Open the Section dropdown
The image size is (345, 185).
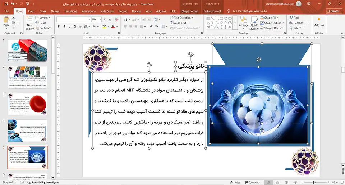(43, 28)
